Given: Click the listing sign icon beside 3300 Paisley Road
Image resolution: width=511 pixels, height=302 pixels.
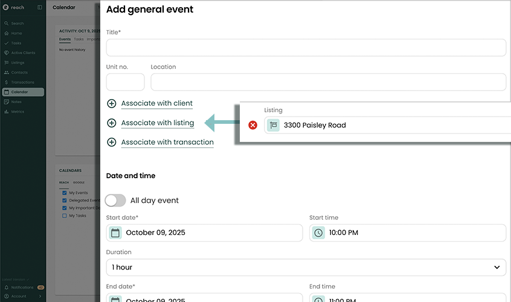Looking at the screenshot, I should pyautogui.click(x=274, y=125).
